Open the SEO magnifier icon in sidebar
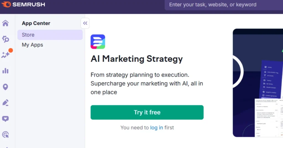This screenshot has height=148, width=283. tap(6, 39)
